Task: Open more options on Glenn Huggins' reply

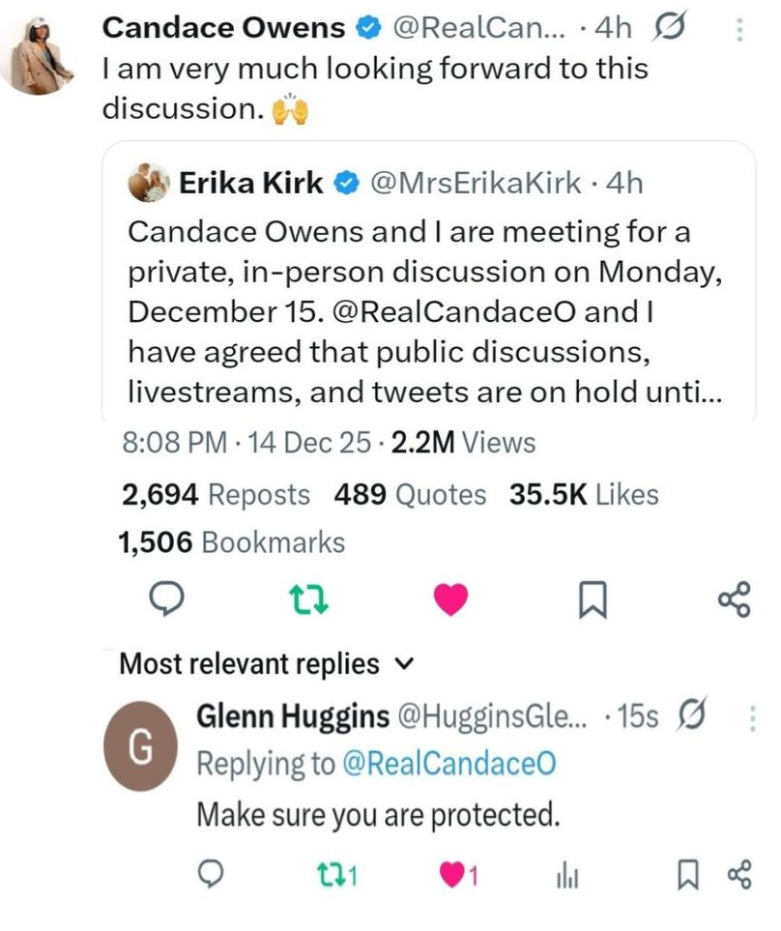Action: click(752, 718)
